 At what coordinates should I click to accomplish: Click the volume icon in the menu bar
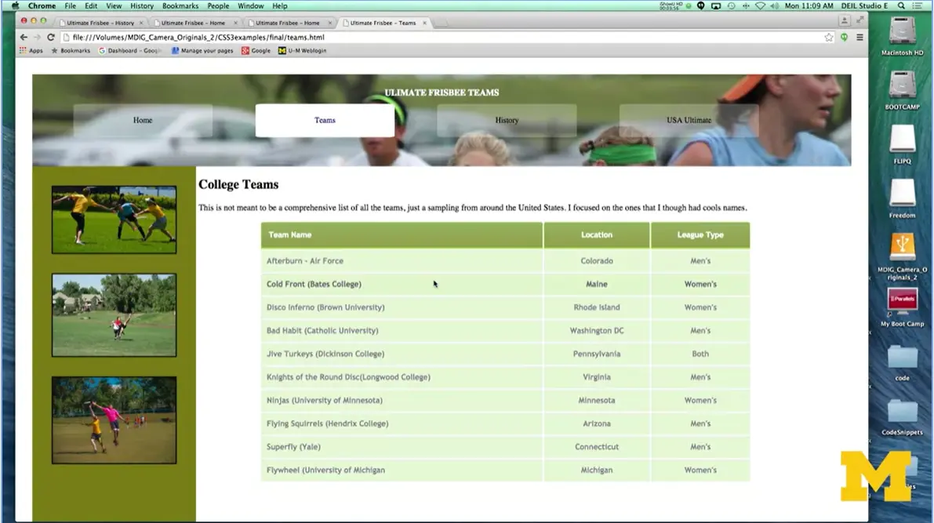pos(775,5)
